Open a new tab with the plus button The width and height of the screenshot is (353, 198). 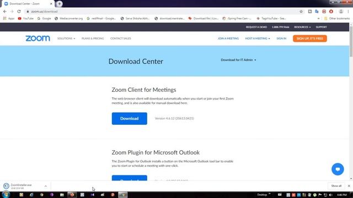(x=59, y=4)
